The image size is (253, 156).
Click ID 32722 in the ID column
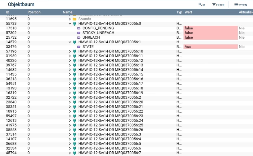11,97
